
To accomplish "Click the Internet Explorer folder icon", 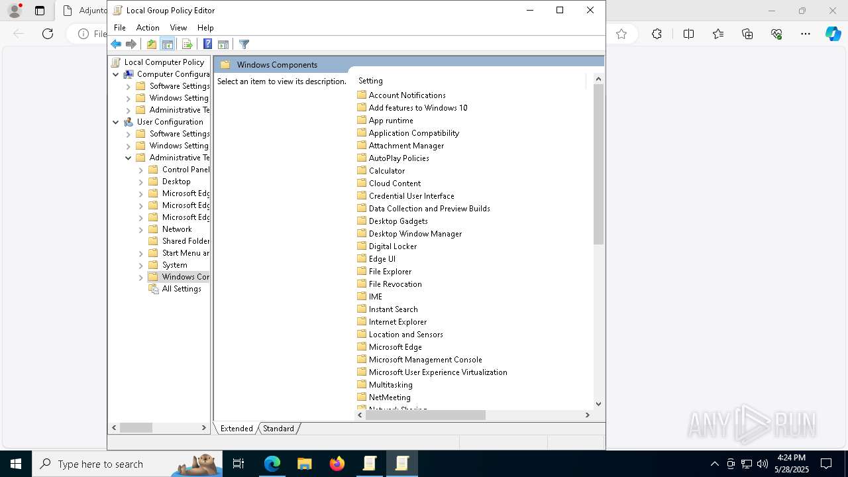I will pos(362,321).
